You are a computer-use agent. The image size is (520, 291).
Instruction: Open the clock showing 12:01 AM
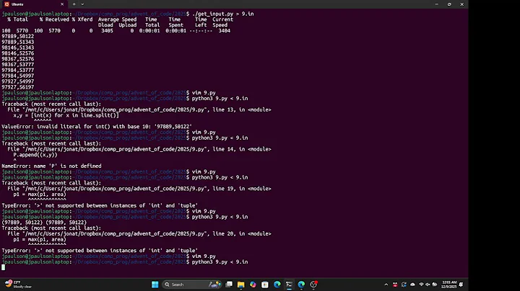point(449,285)
